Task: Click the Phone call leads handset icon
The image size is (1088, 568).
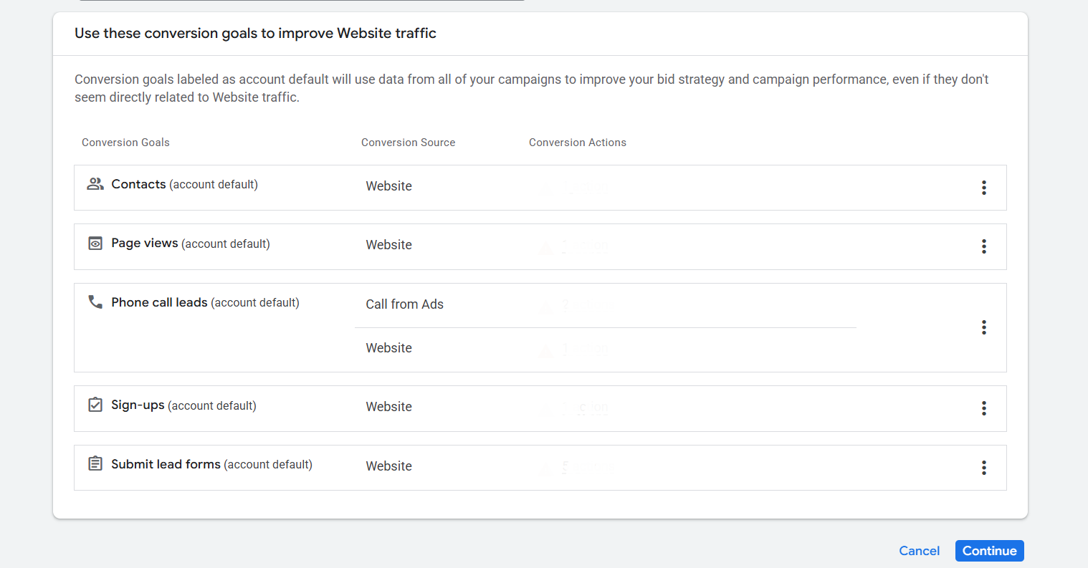Action: [95, 302]
